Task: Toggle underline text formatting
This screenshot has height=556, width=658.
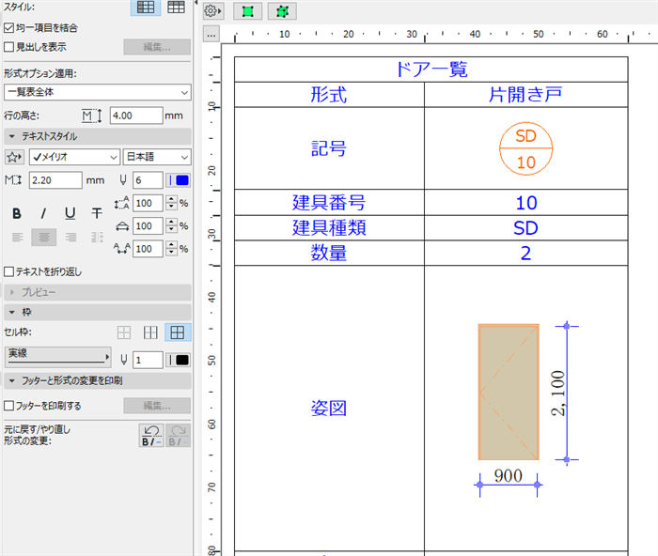Action: click(70, 213)
